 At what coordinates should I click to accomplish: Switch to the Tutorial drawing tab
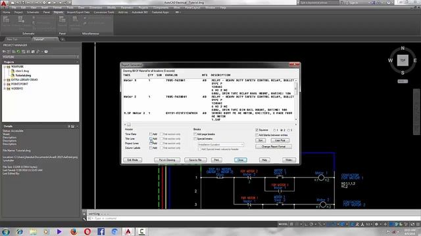(x=45, y=39)
